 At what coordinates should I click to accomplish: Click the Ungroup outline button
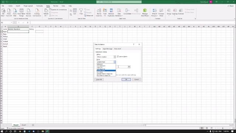tap(174, 12)
